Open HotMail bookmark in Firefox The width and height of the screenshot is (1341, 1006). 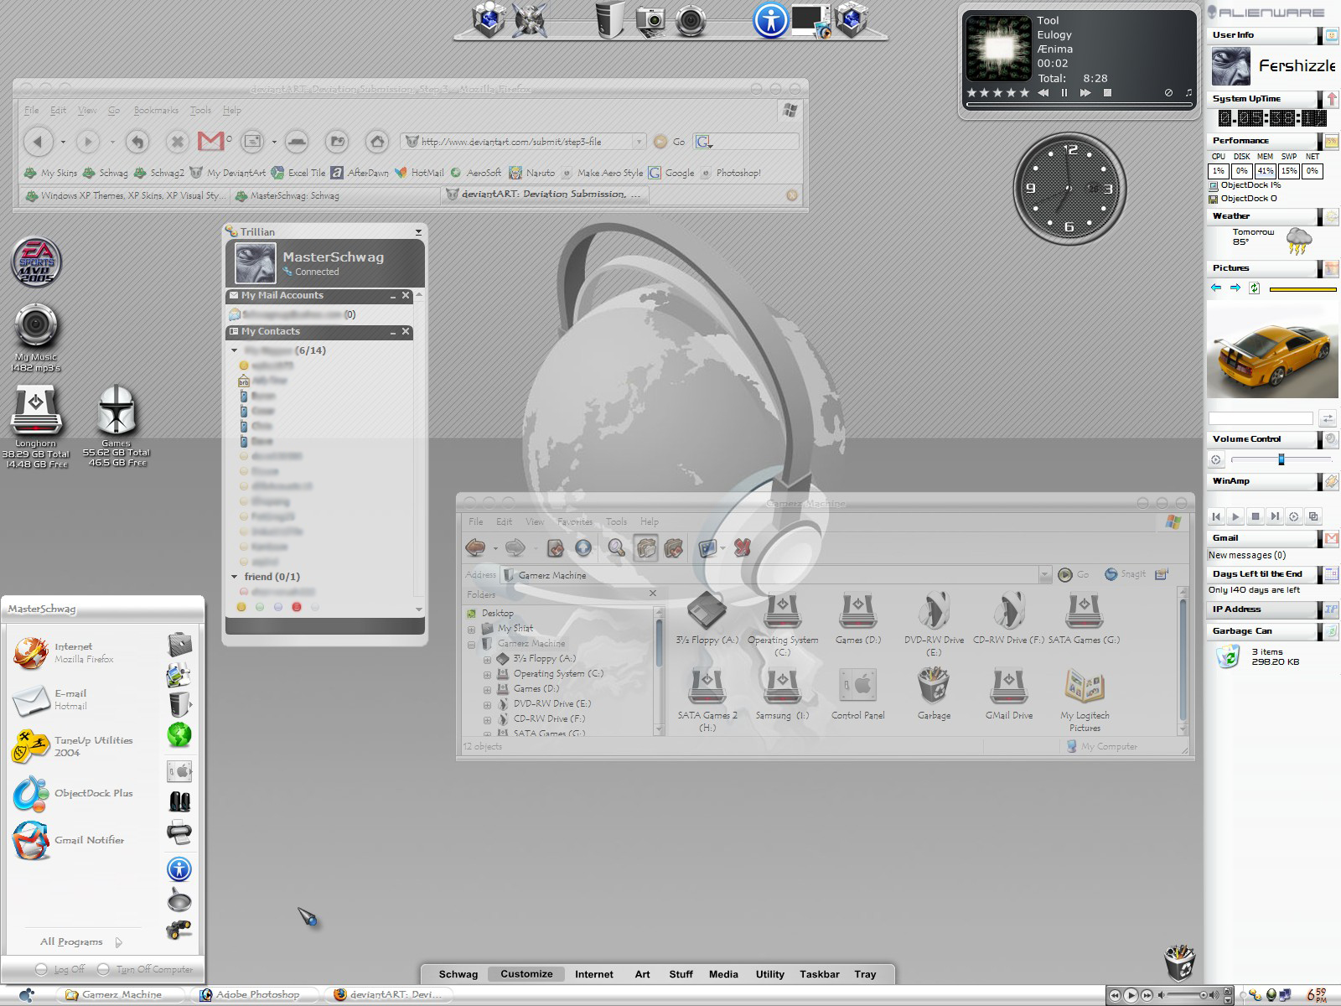pos(419,173)
